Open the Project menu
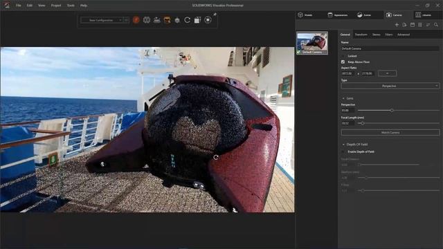 pos(56,6)
